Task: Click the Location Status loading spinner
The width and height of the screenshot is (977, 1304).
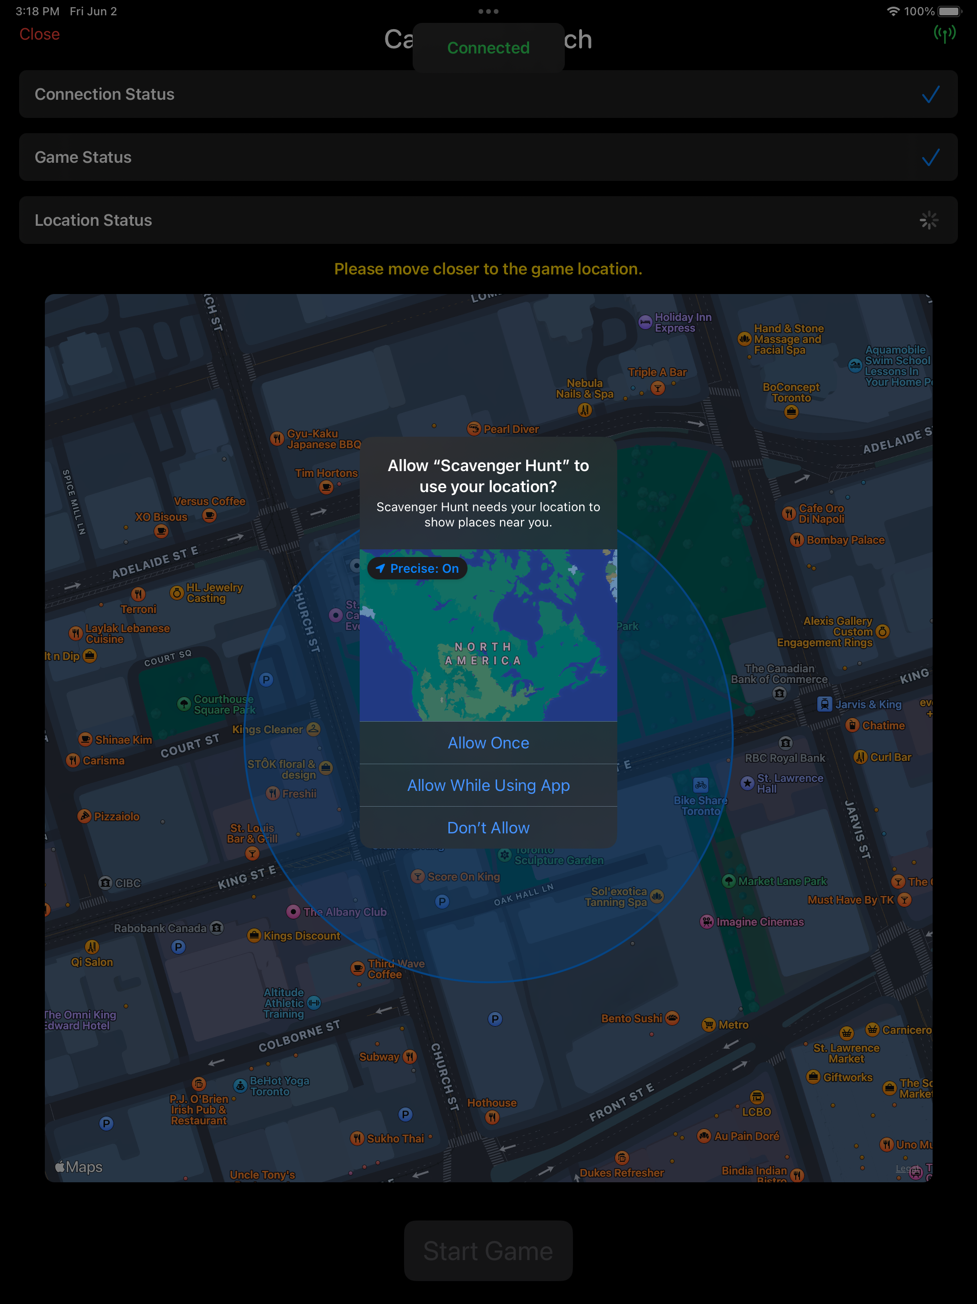Action: [929, 221]
